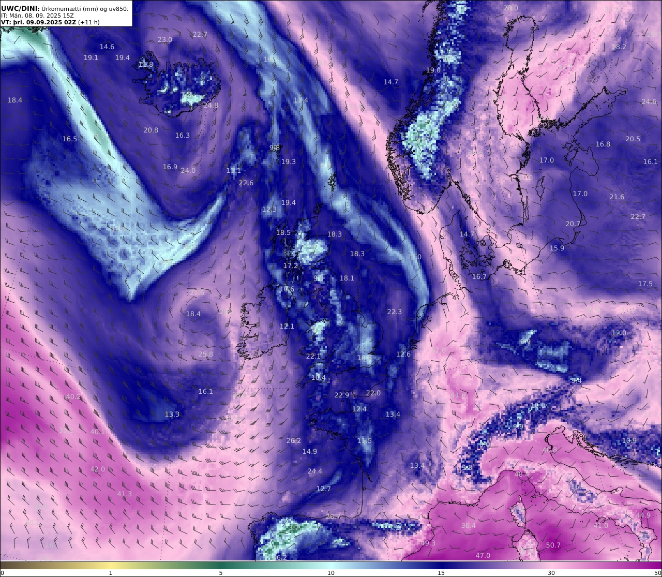
Task: Click the map value 48.4
Action: click(522, 475)
